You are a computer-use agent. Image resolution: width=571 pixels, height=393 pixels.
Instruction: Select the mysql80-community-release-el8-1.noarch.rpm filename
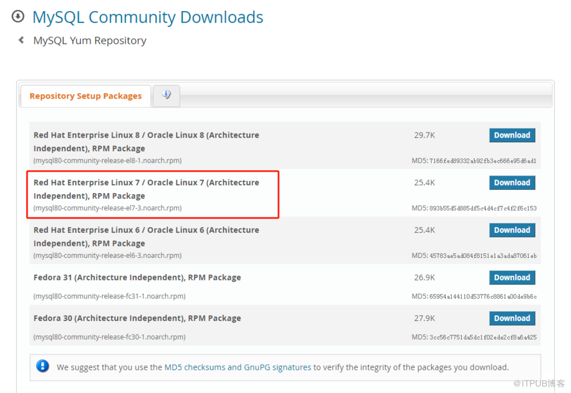(x=107, y=161)
